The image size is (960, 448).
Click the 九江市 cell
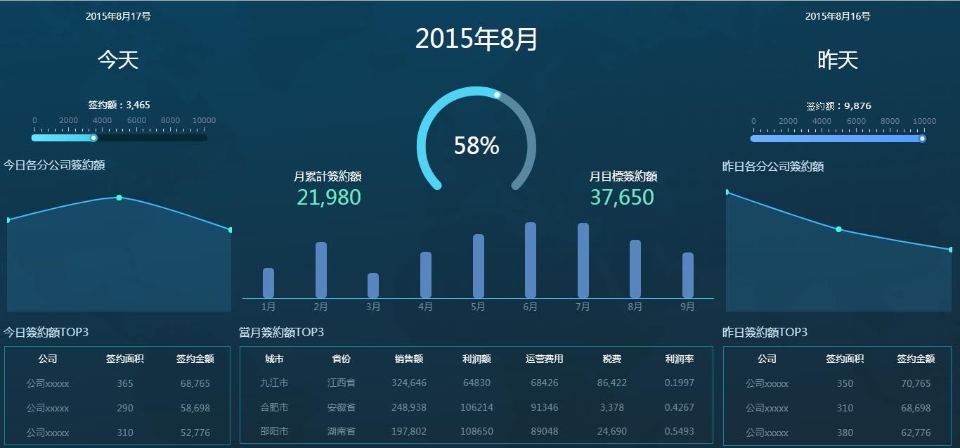pyautogui.click(x=274, y=383)
